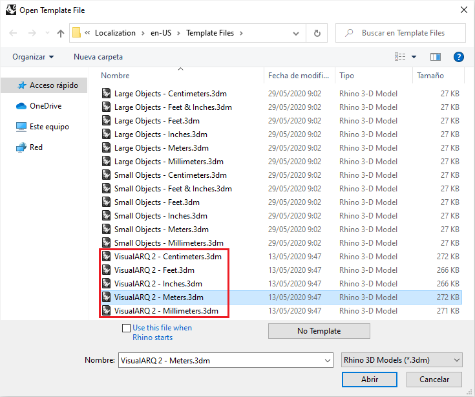Click icon of Small Objects - Meters.3dm

(107, 230)
